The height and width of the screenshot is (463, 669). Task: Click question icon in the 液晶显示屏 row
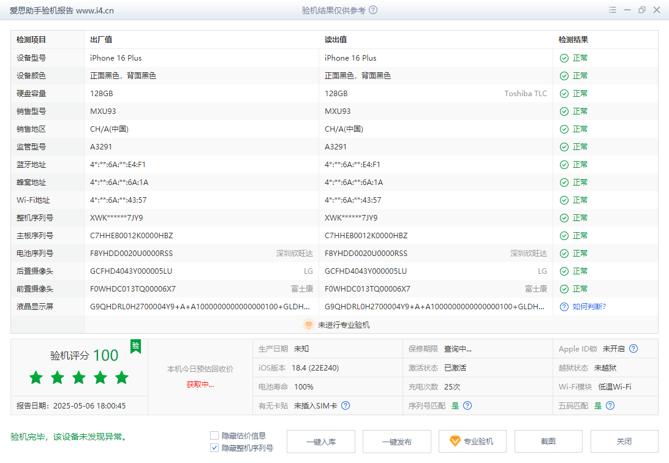pos(564,307)
